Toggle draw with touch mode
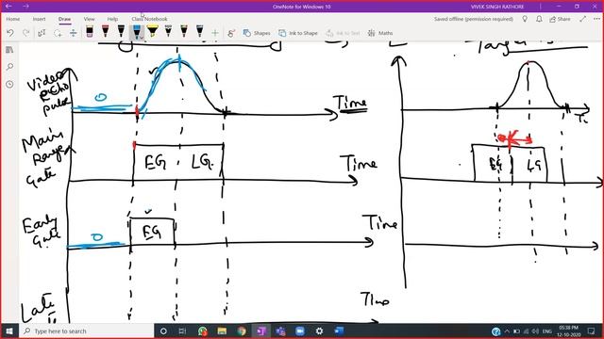 [231, 33]
